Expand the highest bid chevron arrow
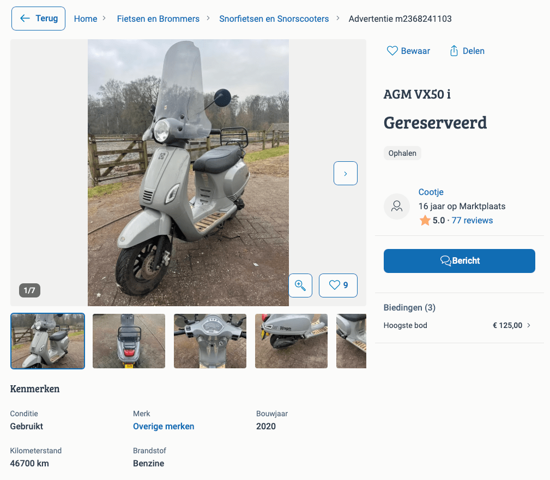Image resolution: width=550 pixels, height=480 pixels. coord(528,325)
